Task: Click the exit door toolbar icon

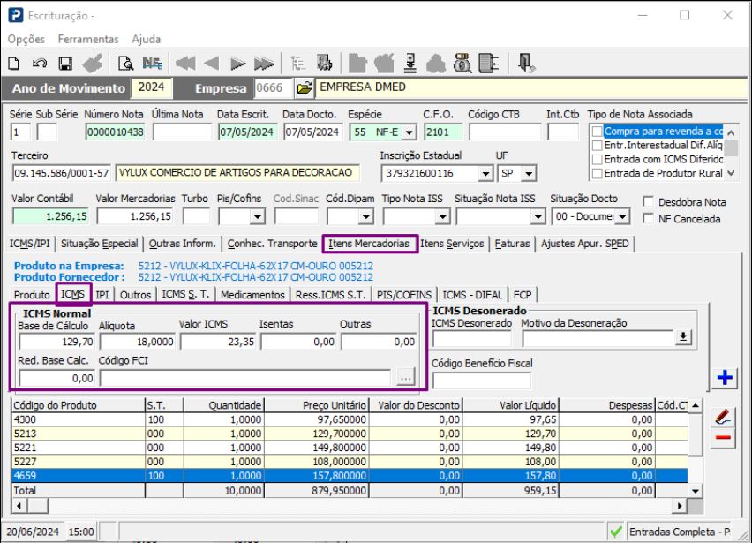Action: pyautogui.click(x=526, y=63)
